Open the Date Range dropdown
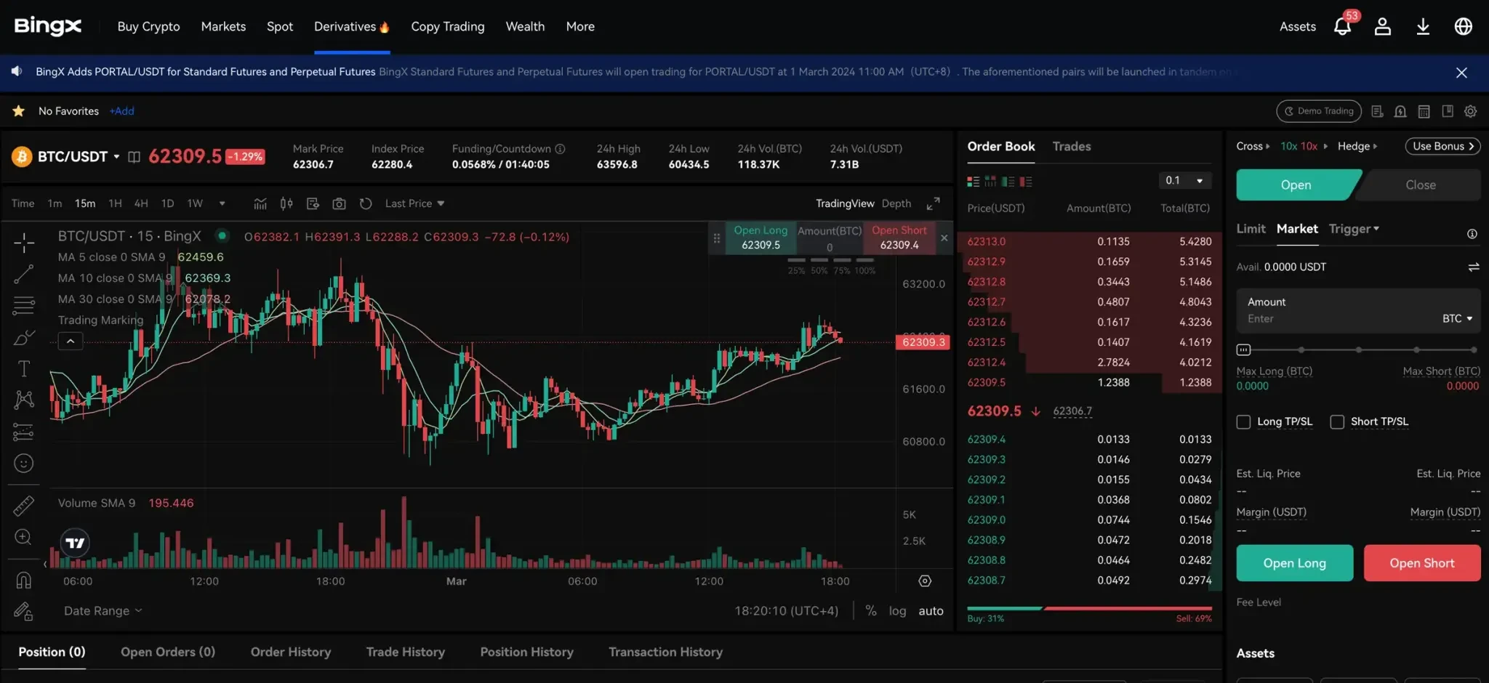 coord(103,611)
